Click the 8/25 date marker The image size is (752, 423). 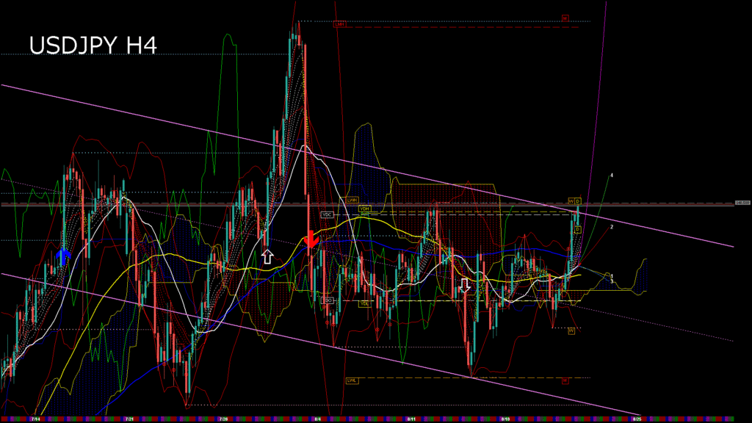(636, 419)
